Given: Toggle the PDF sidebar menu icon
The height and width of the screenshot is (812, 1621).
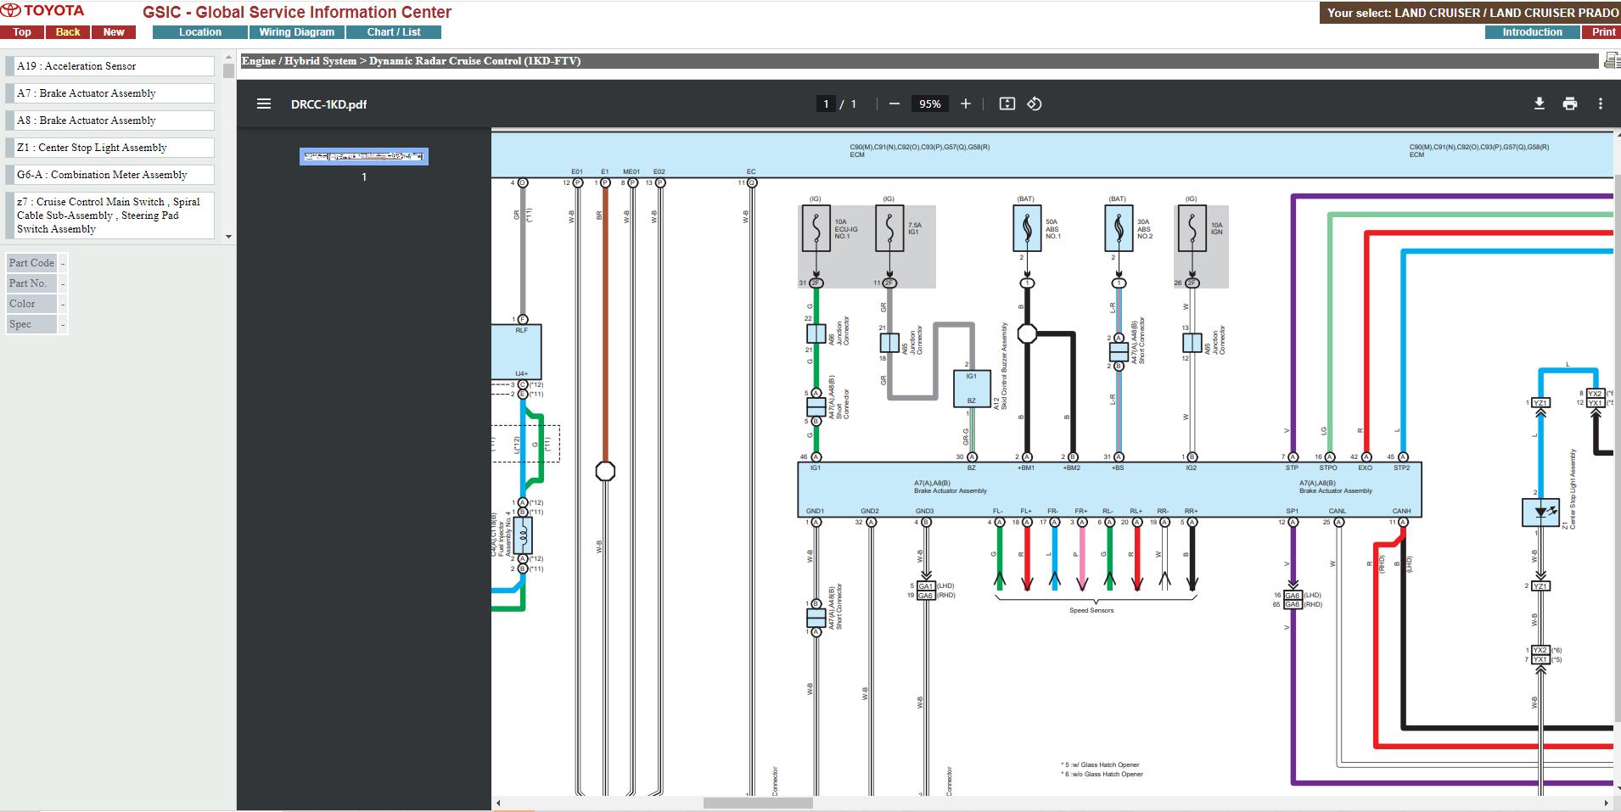Looking at the screenshot, I should [264, 104].
